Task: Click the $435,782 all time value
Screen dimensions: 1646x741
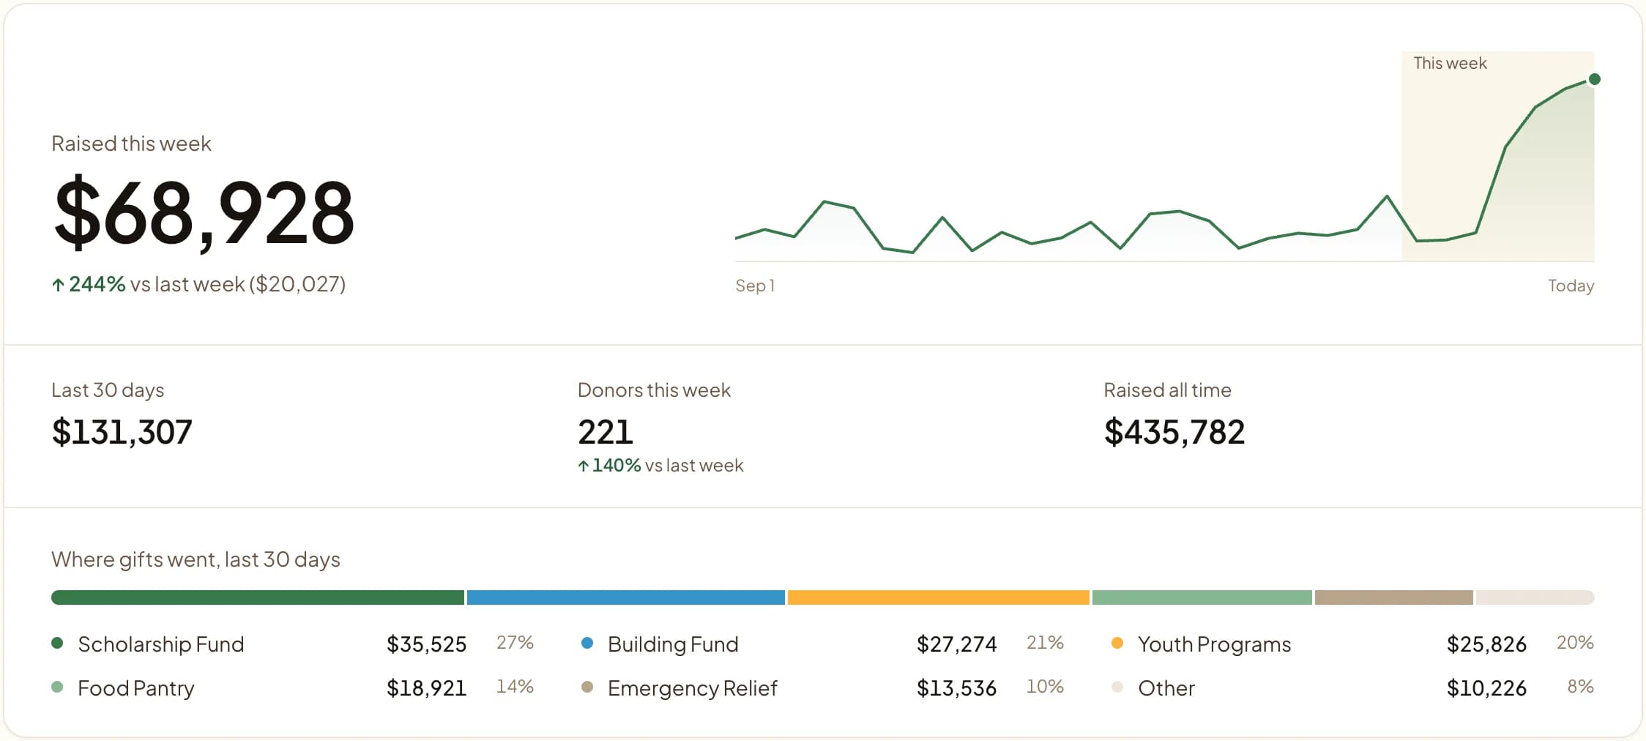Action: click(1174, 432)
